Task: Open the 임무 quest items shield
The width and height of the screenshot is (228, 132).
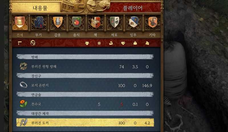Action: click(x=133, y=22)
